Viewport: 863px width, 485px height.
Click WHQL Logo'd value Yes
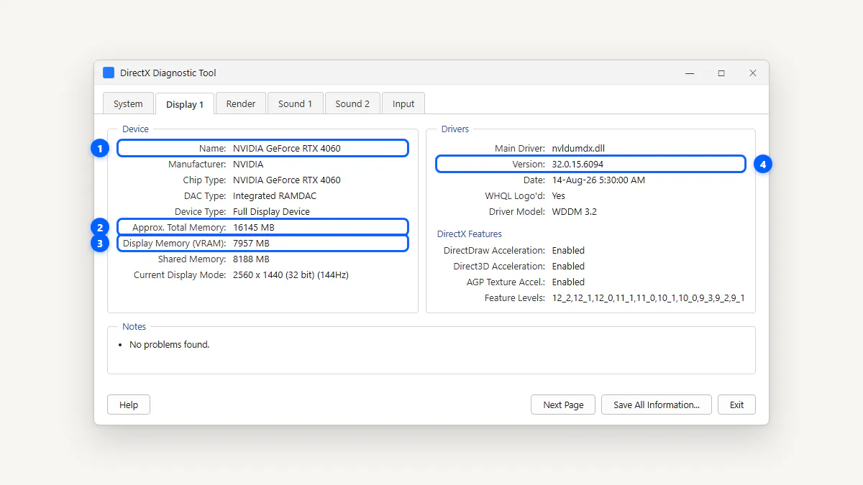pos(559,195)
